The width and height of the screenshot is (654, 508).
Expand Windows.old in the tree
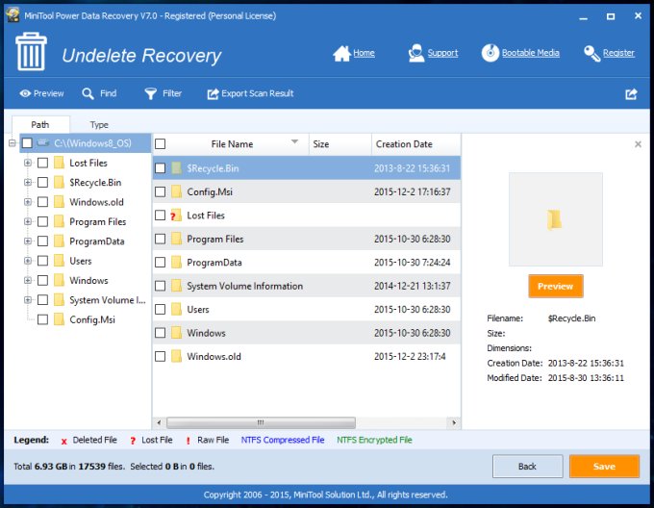(x=28, y=202)
